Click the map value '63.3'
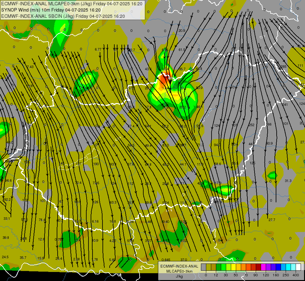Image resolution: width=305 pixels, height=281 pixels. coord(113,202)
